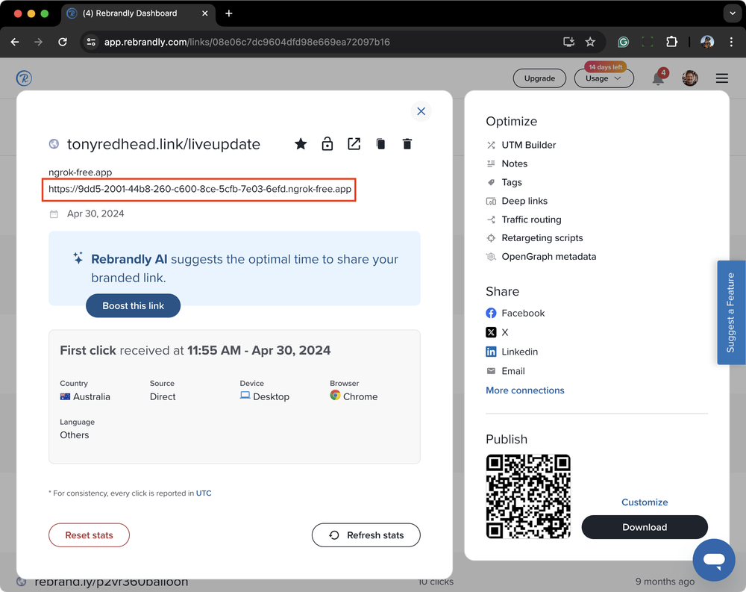Click the Apr 30, 2024 date
Viewport: 746px width, 592px height.
95,214
